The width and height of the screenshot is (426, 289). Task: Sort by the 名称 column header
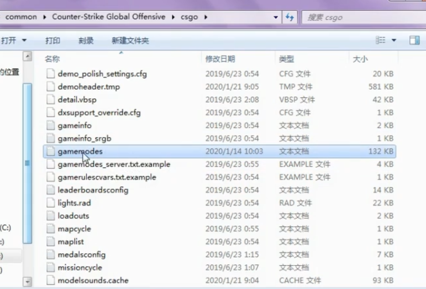(x=52, y=59)
